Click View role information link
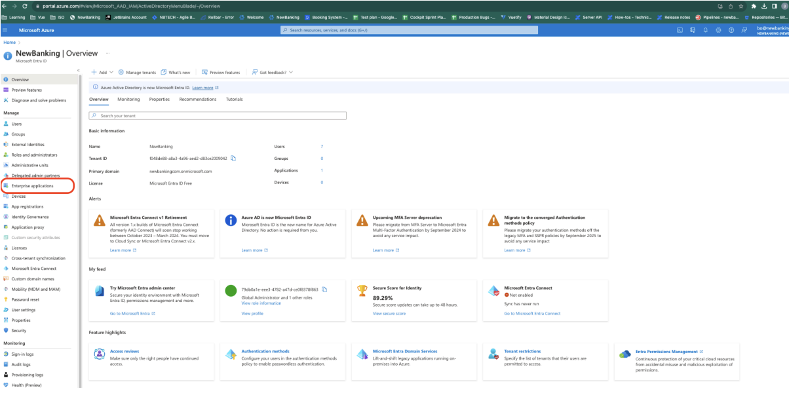 pyautogui.click(x=261, y=303)
